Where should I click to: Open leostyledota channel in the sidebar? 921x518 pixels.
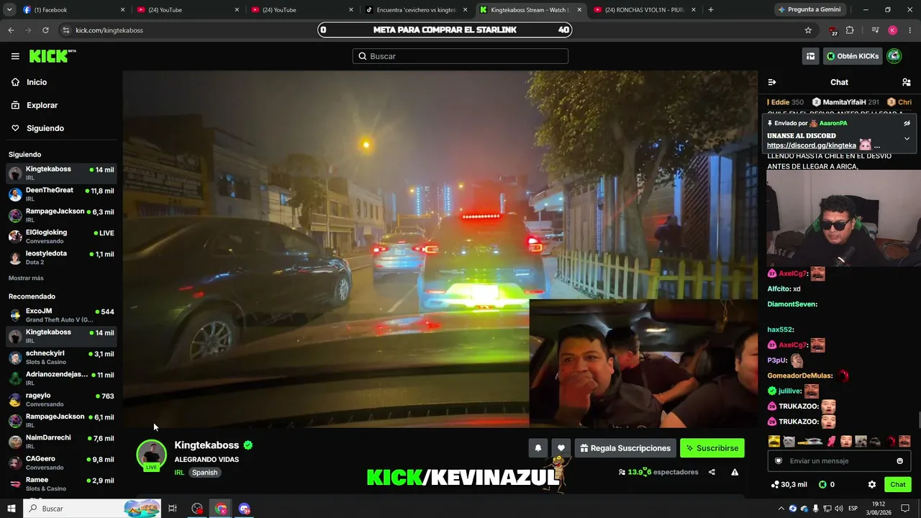(61, 258)
